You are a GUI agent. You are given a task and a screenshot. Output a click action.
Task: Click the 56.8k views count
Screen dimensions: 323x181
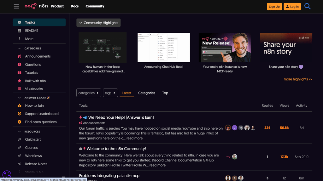pyautogui.click(x=284, y=128)
